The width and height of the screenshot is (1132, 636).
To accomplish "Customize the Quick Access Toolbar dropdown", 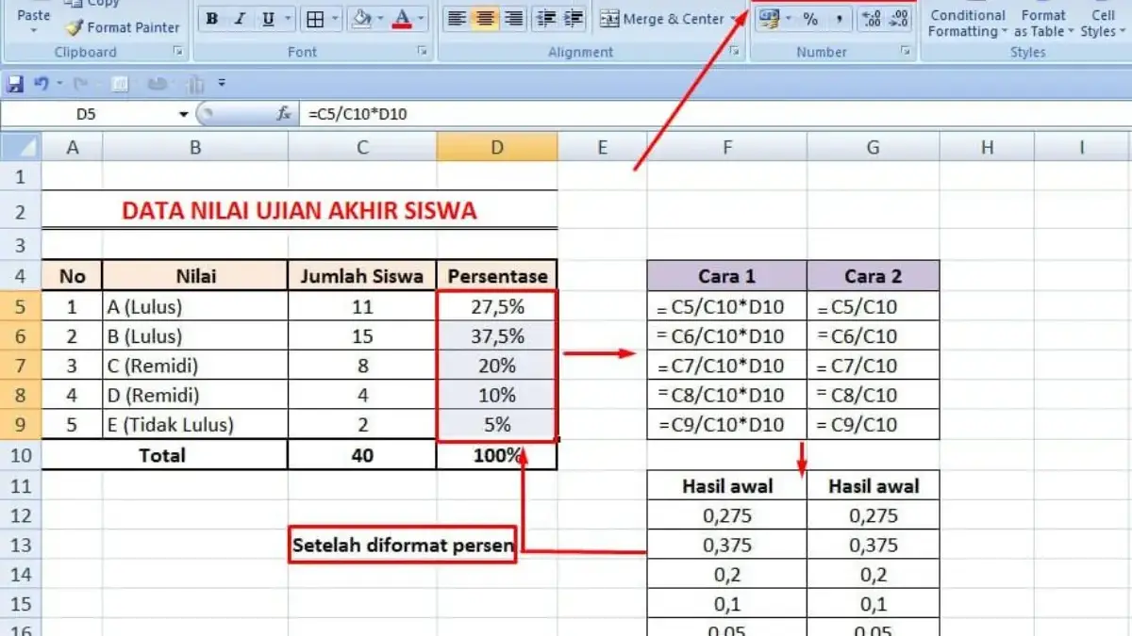I will pos(222,84).
